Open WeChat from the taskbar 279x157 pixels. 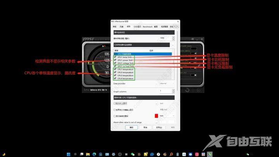(133, 154)
